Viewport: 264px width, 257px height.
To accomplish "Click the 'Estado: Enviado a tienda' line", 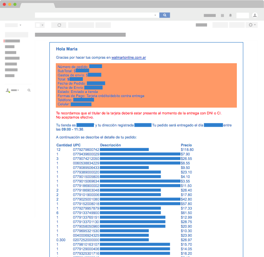I will (78, 92).
